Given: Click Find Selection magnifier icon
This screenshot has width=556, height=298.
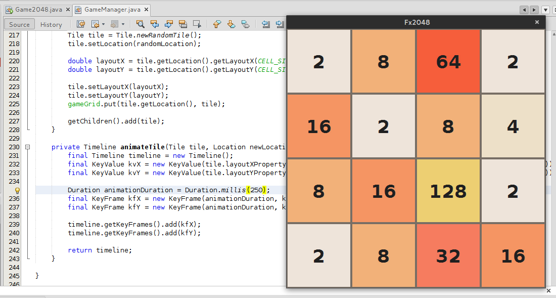Looking at the screenshot, I should click(x=141, y=24).
